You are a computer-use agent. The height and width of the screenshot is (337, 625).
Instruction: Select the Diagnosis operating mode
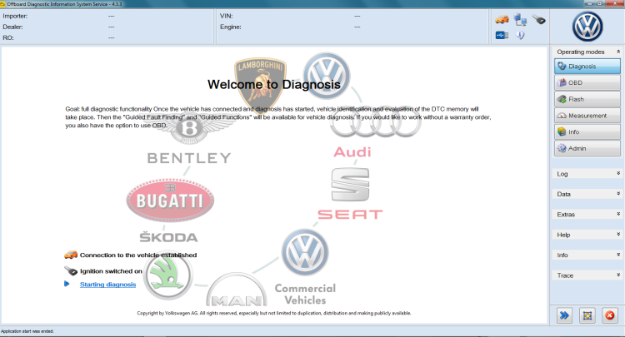pos(587,67)
